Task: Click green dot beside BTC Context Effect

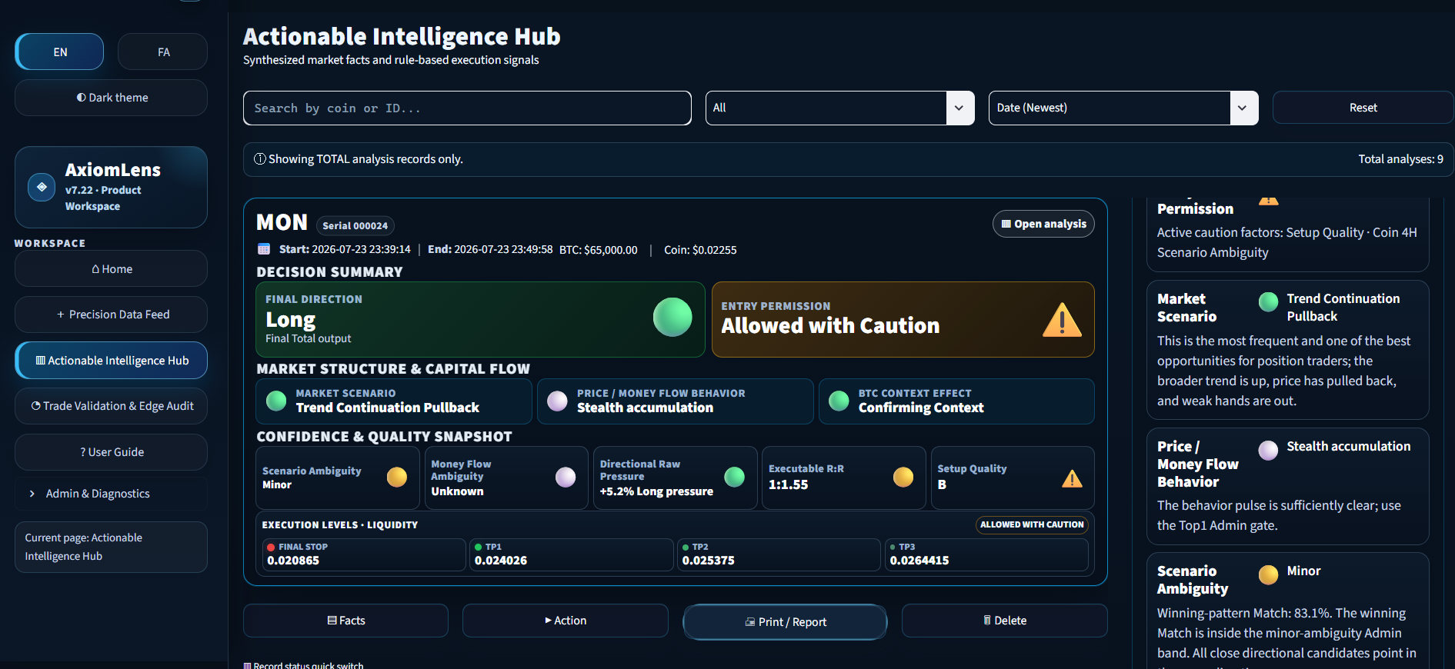Action: click(839, 401)
